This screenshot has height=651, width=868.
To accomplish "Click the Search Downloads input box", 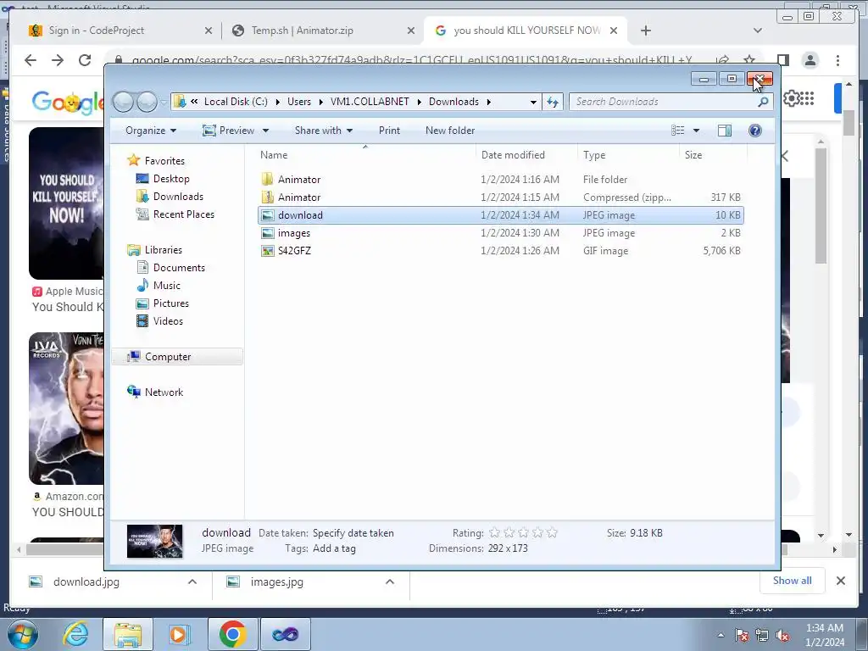I will tap(665, 102).
